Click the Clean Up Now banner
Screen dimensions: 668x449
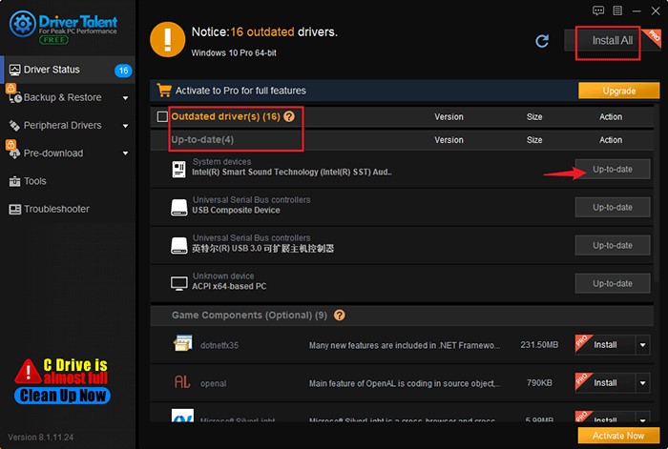pos(62,396)
